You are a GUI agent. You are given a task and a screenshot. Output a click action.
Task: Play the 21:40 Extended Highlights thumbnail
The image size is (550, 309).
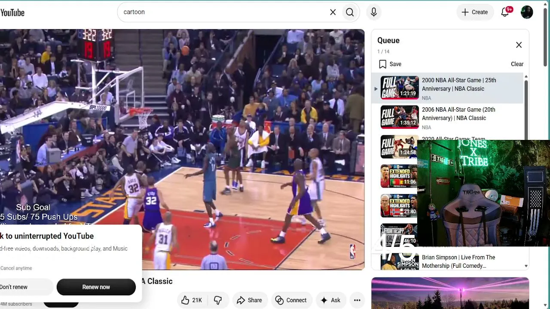(x=399, y=206)
